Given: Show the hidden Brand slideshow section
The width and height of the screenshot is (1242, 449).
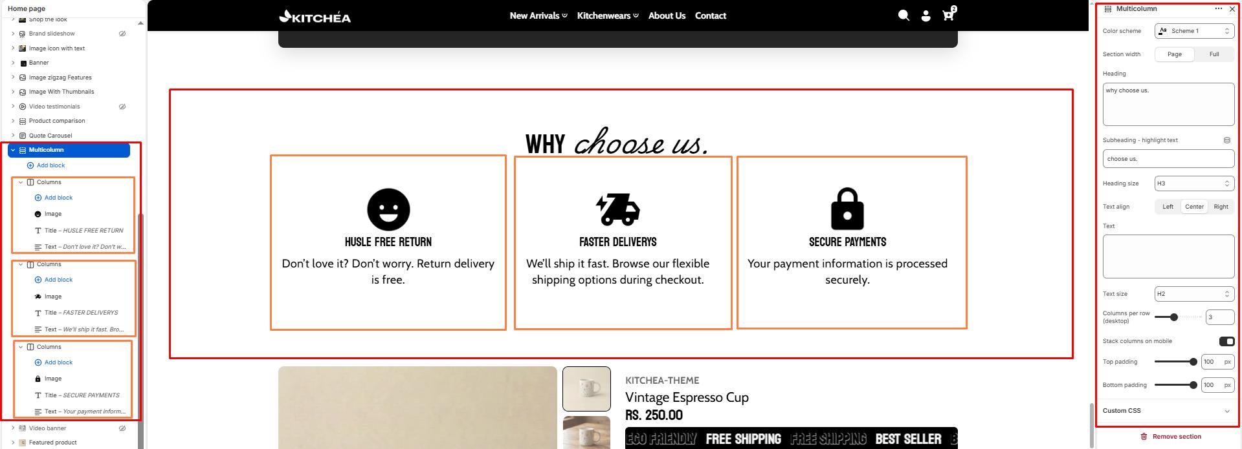Looking at the screenshot, I should [122, 34].
